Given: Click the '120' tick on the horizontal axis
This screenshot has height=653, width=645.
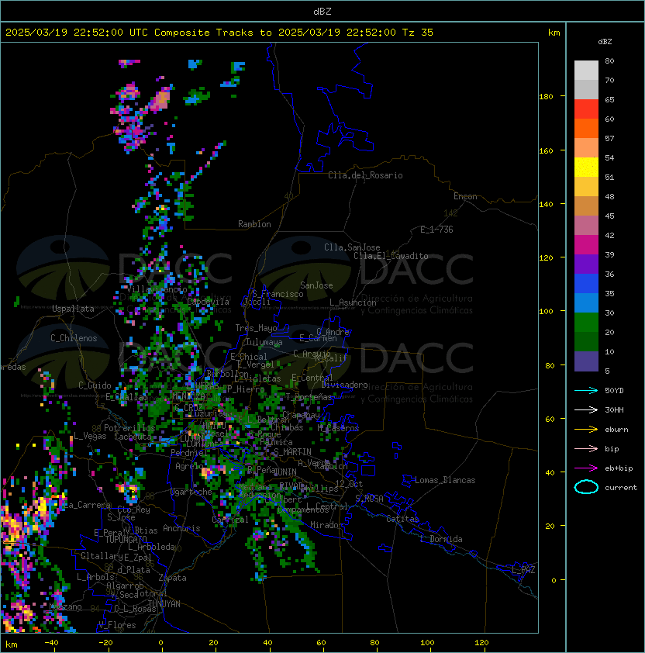Looking at the screenshot, I should pos(481,643).
